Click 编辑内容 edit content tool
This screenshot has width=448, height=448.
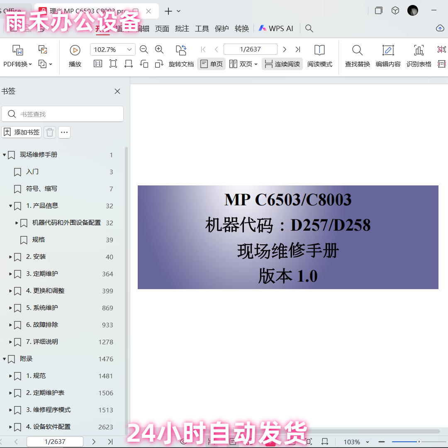click(x=388, y=56)
